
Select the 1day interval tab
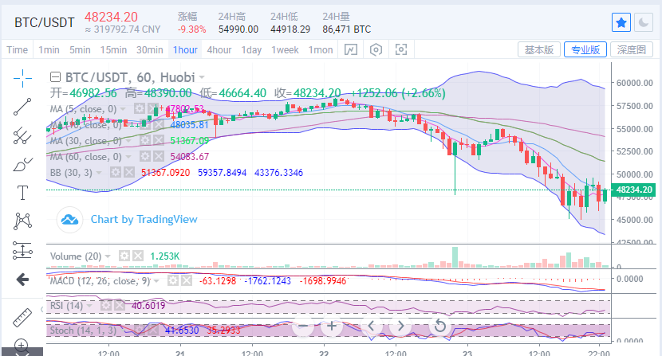tap(251, 49)
